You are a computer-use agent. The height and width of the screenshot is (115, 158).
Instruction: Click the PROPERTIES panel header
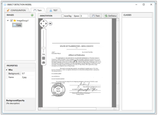[x=20, y=66]
